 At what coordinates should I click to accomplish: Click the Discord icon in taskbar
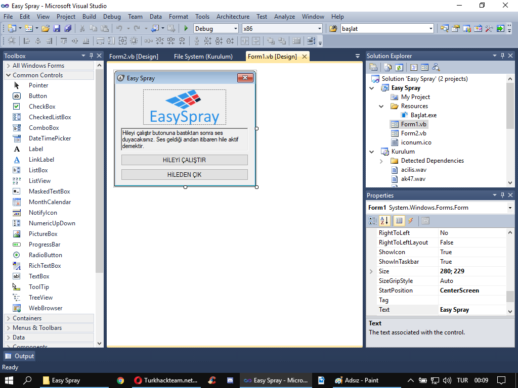point(230,380)
